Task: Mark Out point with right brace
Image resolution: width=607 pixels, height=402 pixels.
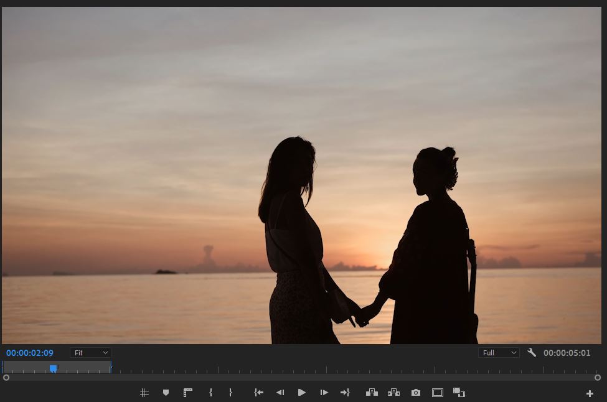Action: (230, 393)
